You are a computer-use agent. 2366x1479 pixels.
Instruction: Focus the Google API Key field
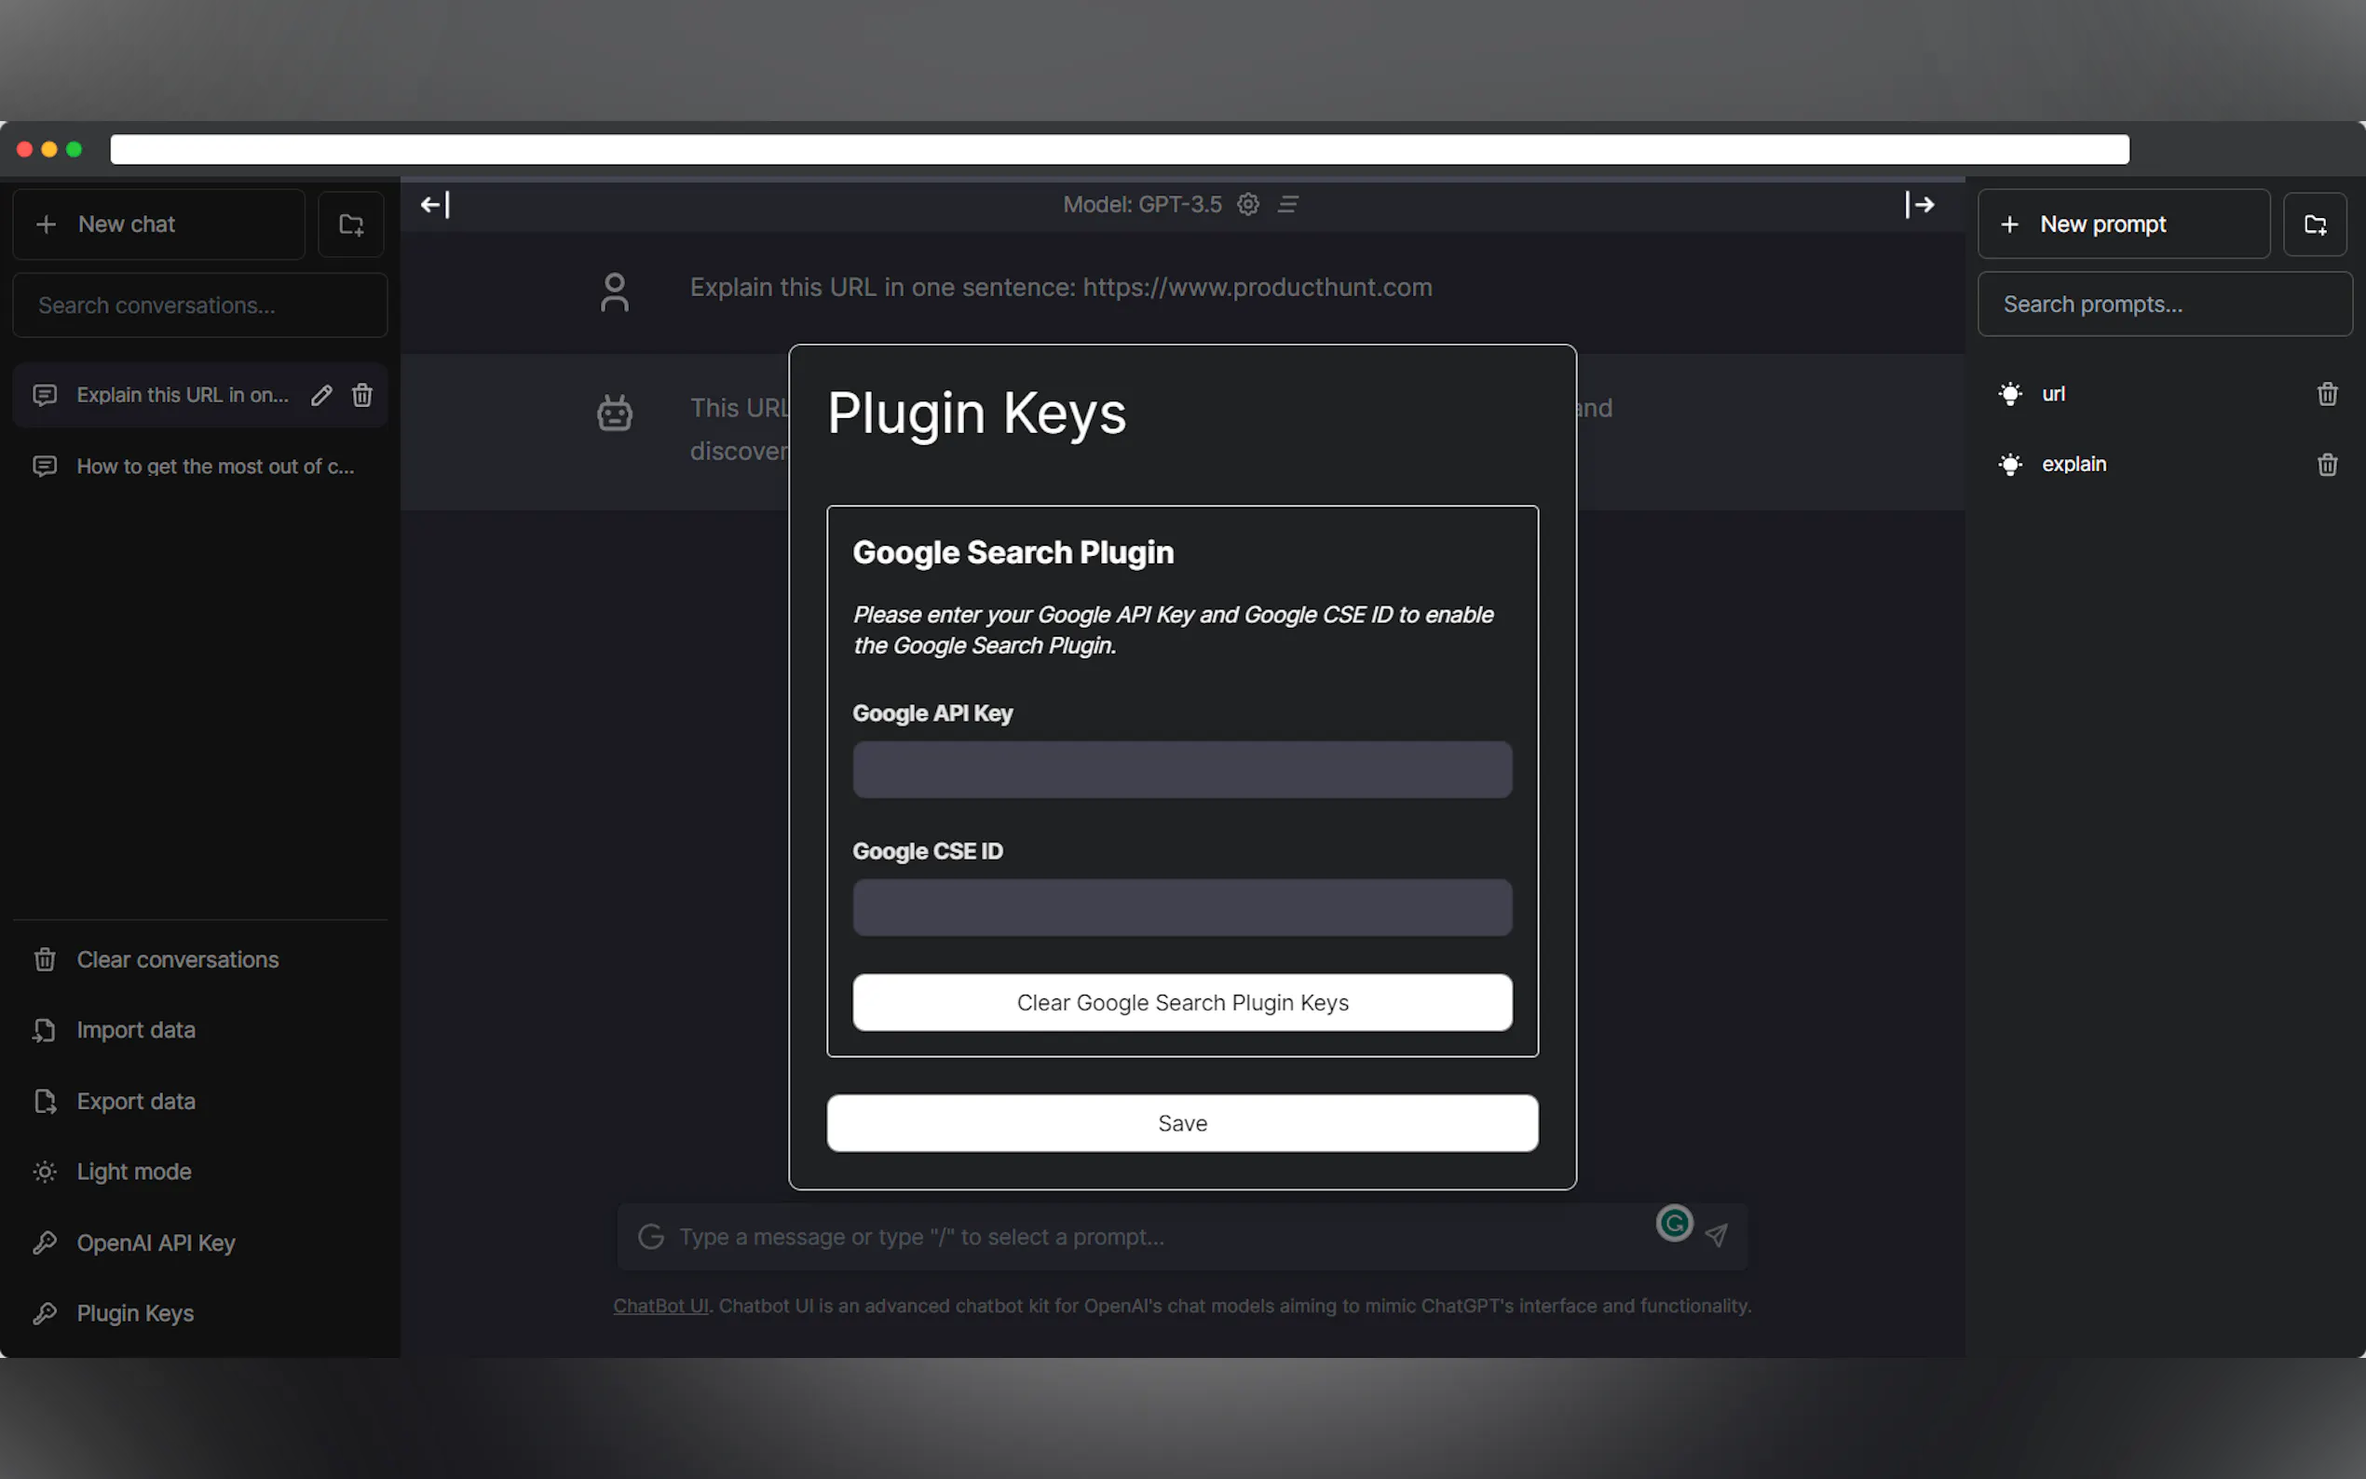coord(1181,770)
